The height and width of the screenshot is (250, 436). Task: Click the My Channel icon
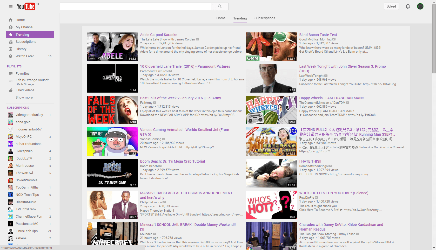pos(11,27)
